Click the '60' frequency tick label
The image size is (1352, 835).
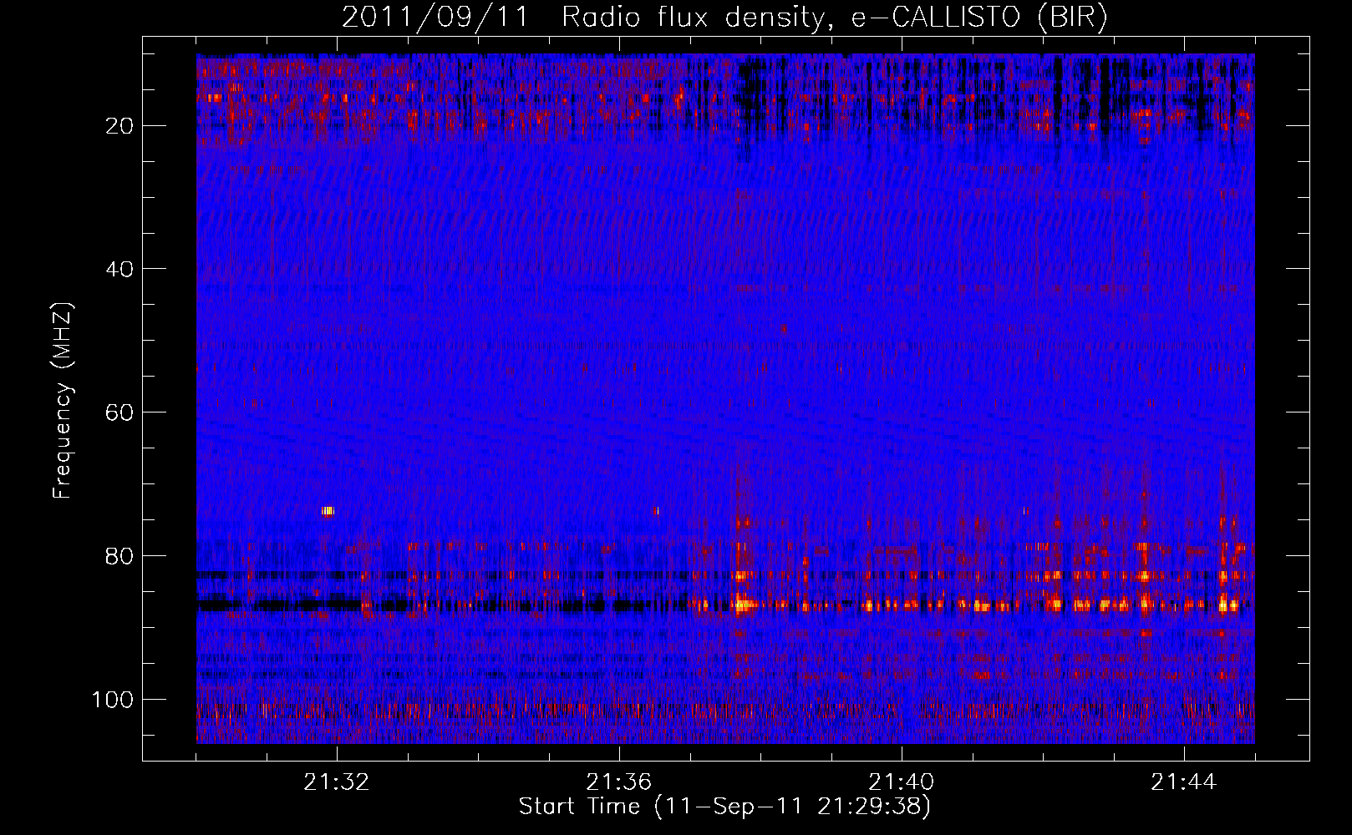pos(119,412)
